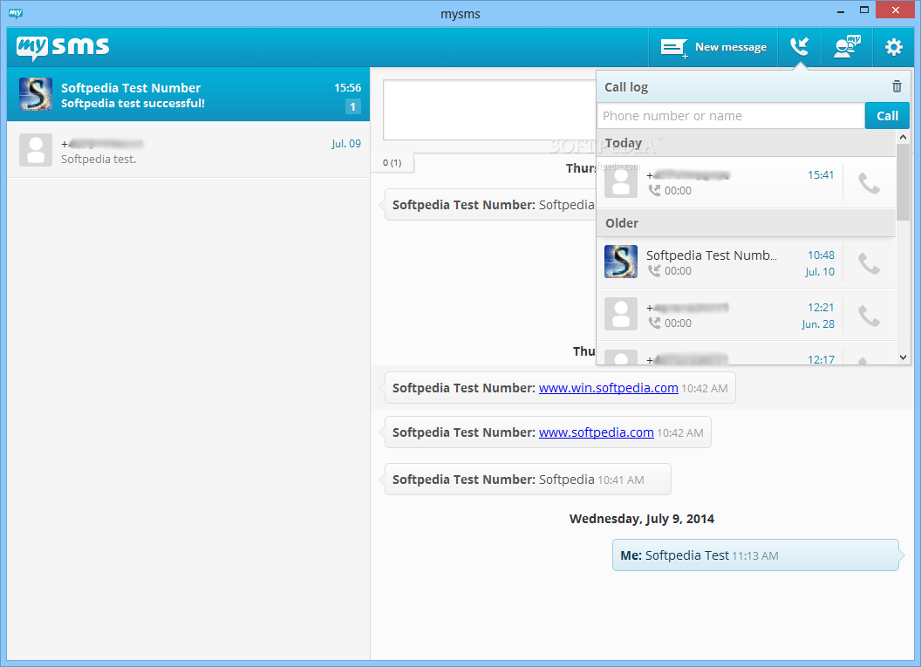Click the New message compose icon
The height and width of the screenshot is (667, 921).
click(x=673, y=48)
